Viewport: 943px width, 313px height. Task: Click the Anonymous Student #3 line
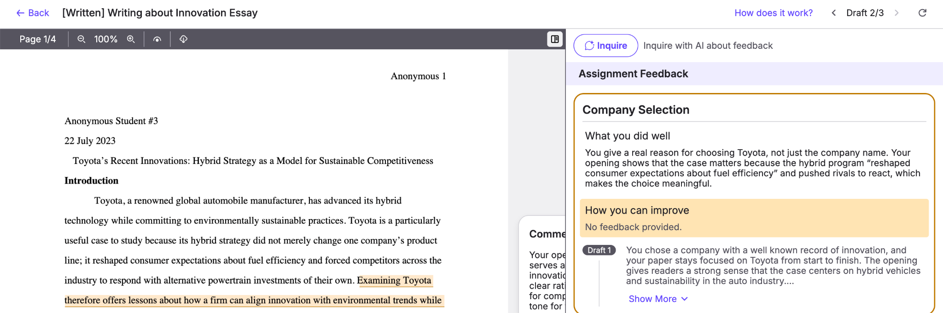click(111, 121)
